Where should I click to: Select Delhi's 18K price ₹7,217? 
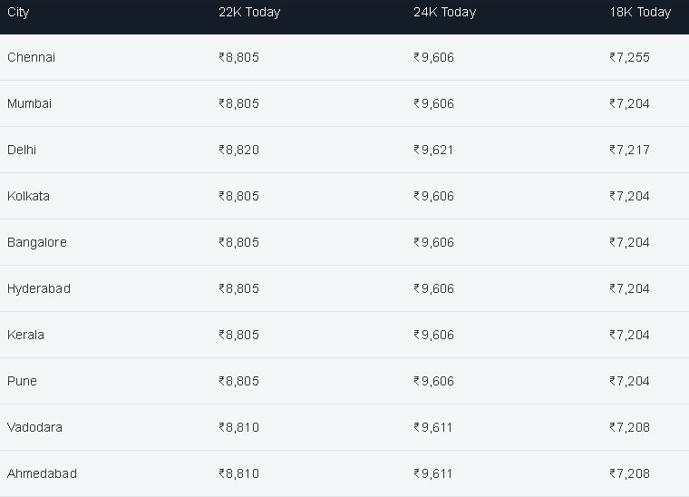click(630, 150)
